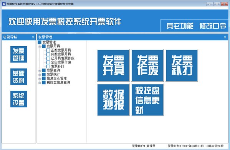Screen dimensions: 230x150
Task: Select 系统设置 in the navigation sidebar
Action: tap(19, 99)
